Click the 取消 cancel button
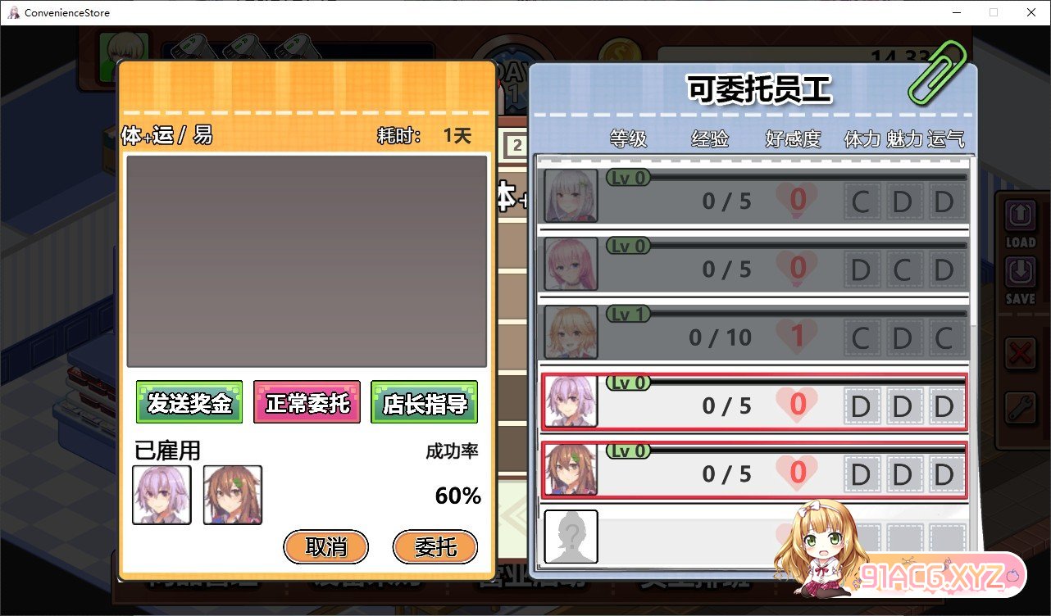 click(326, 547)
